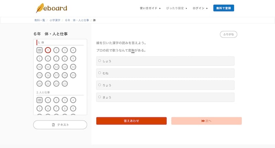Expand the ログイン menu
The height and width of the screenshot is (148, 275).
click(x=200, y=8)
